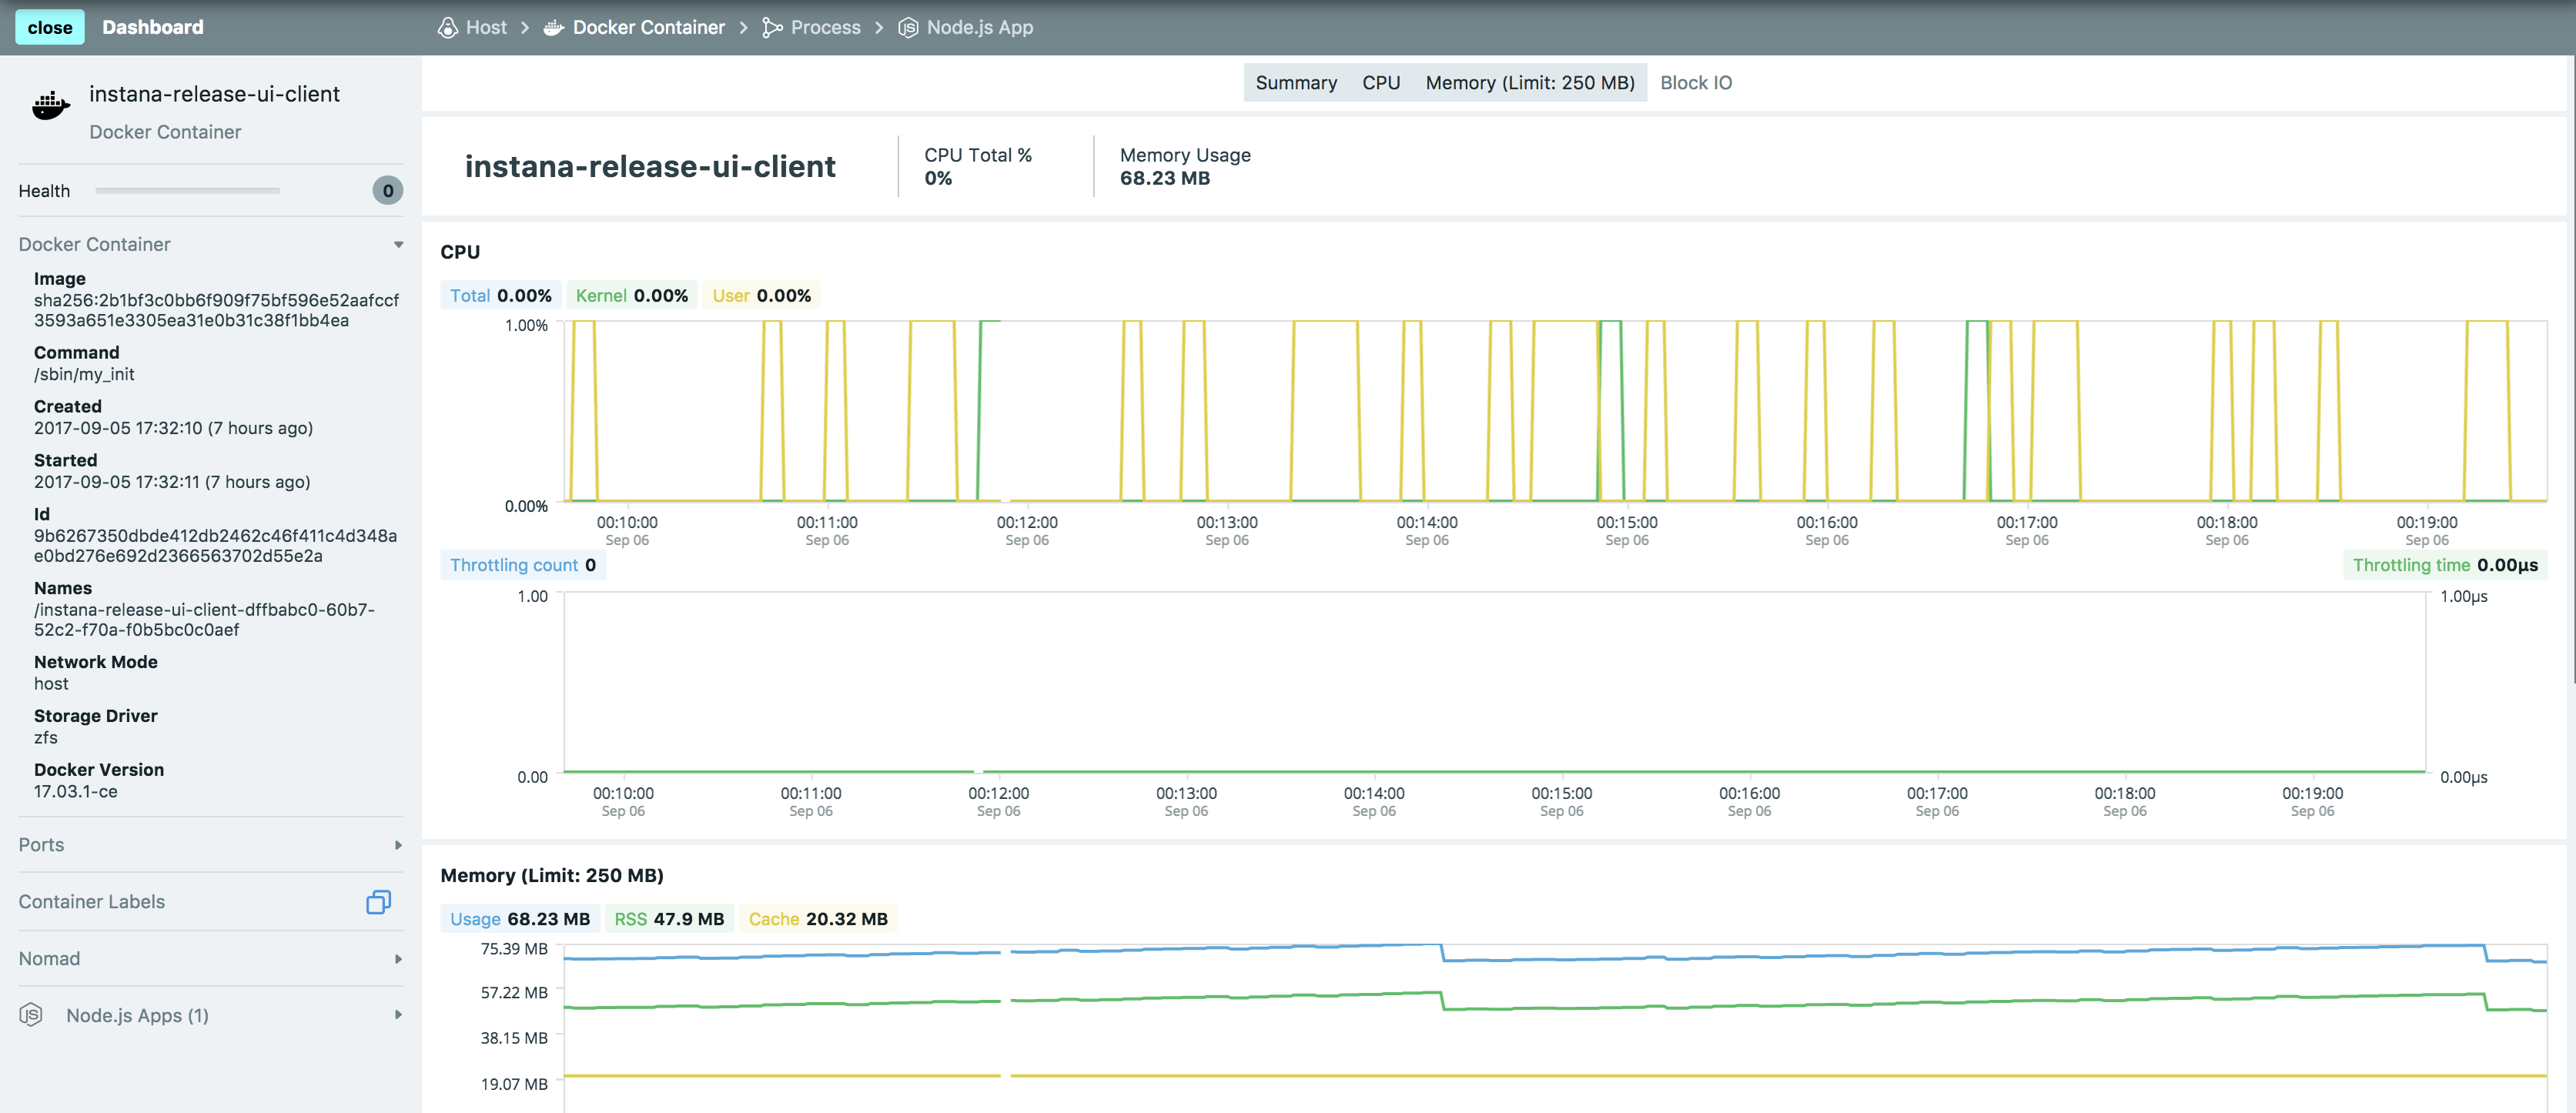Select the Memory (Limit: 250 MB) tab
This screenshot has width=2576, height=1113.
tap(1530, 83)
